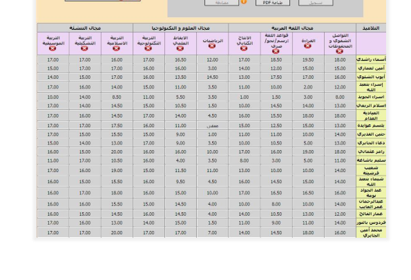The width and height of the screenshot is (411, 280).
Task: Select student name حنين الغديري
Action: point(371,134)
